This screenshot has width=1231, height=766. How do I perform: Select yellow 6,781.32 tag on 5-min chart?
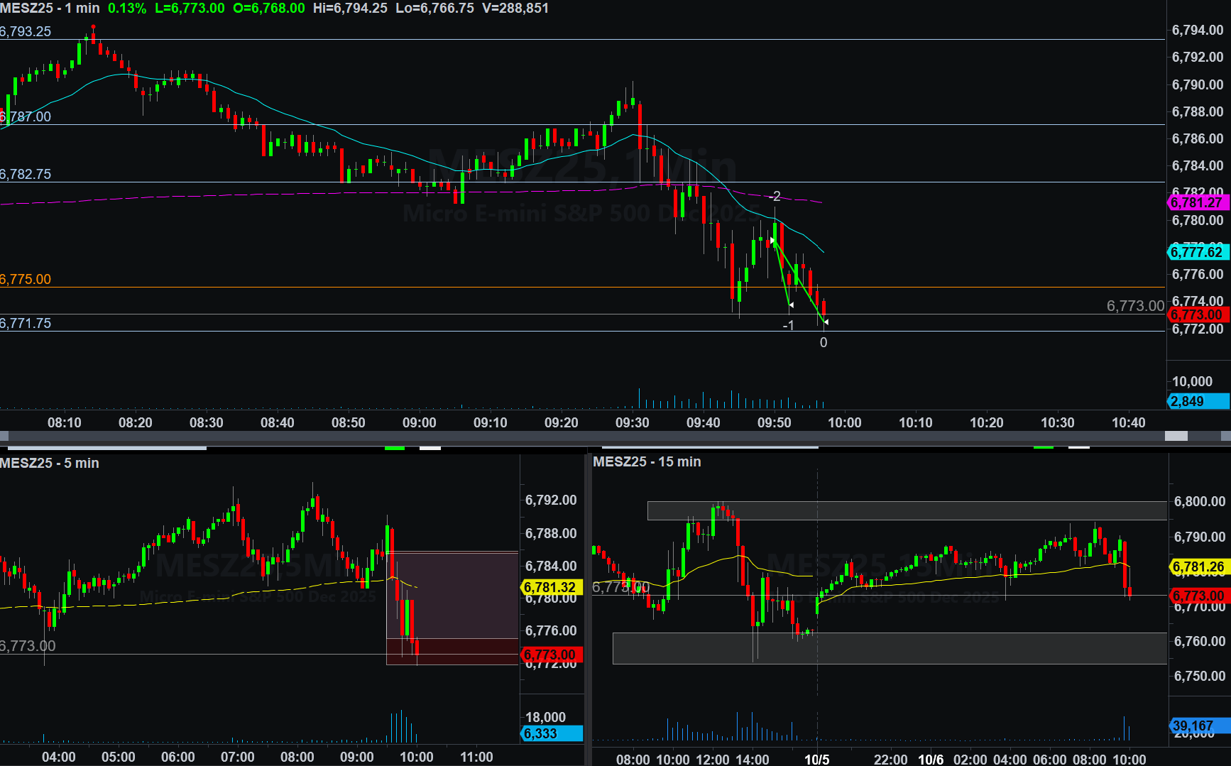[x=551, y=587]
